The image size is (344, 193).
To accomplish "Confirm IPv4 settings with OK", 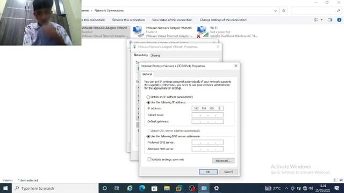I will (x=208, y=172).
